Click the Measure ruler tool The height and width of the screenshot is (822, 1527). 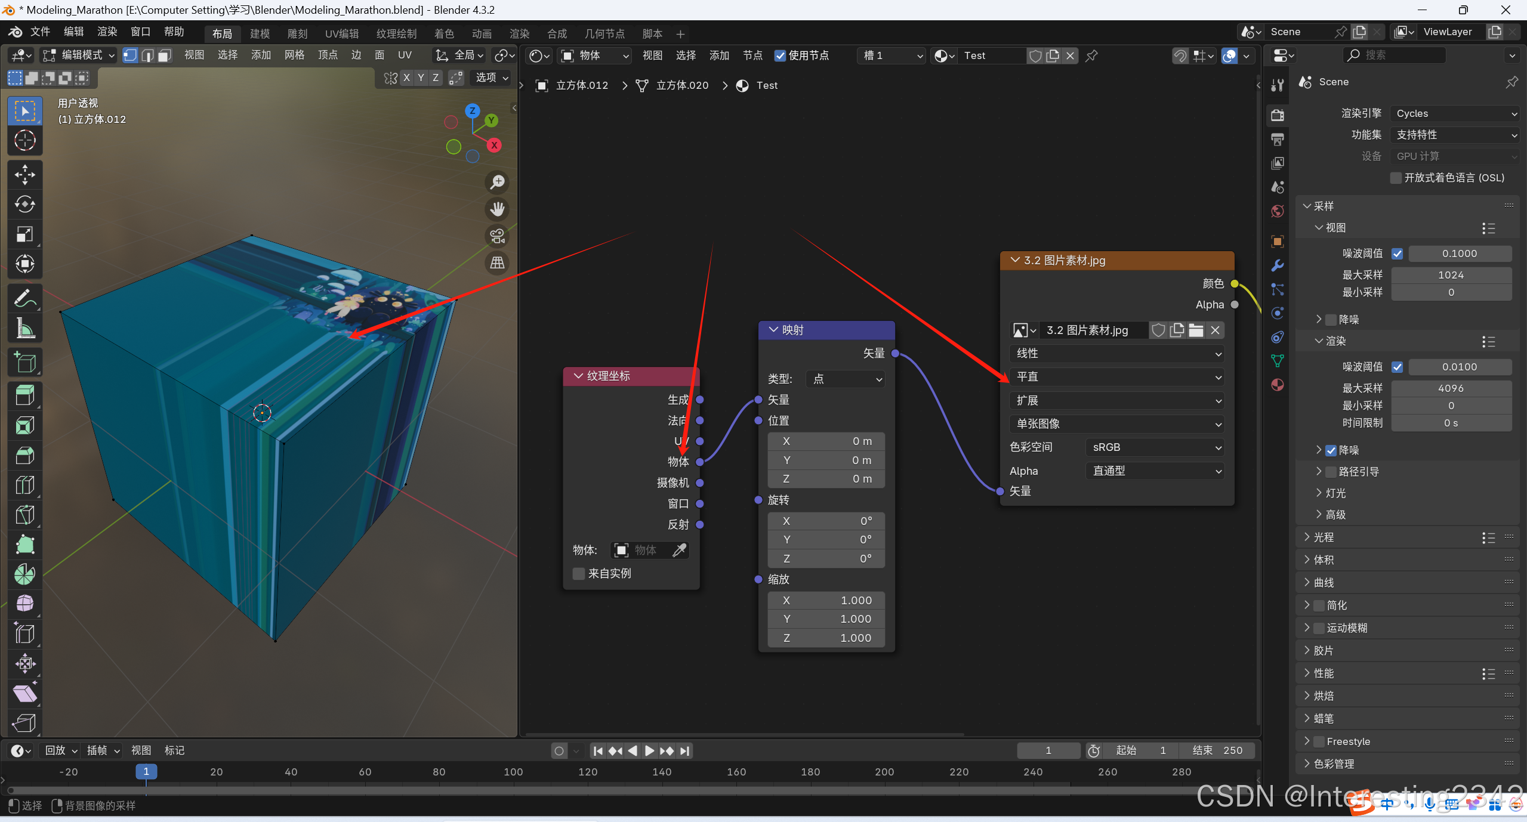pyautogui.click(x=24, y=328)
